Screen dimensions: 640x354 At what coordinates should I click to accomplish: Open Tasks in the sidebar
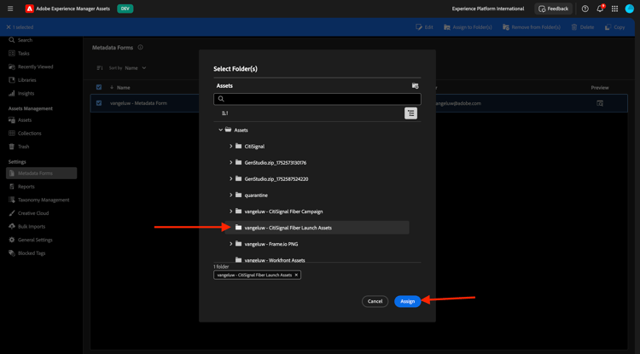click(x=19, y=54)
